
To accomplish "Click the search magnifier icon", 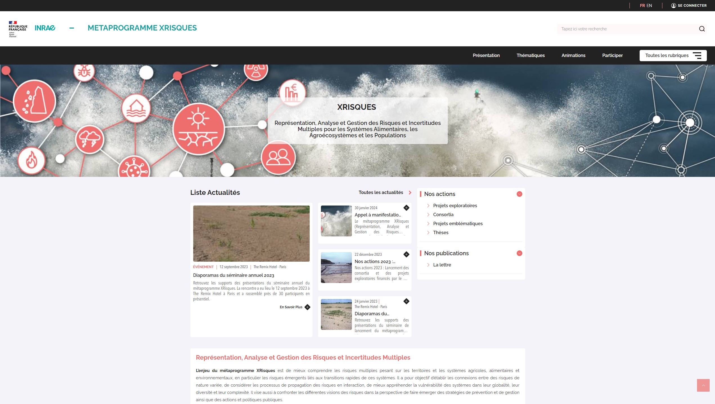I will (x=702, y=29).
